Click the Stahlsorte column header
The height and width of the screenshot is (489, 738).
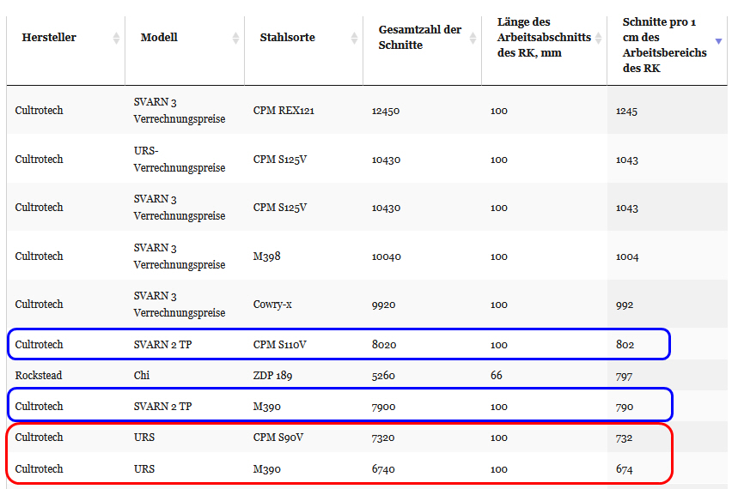pyautogui.click(x=288, y=37)
